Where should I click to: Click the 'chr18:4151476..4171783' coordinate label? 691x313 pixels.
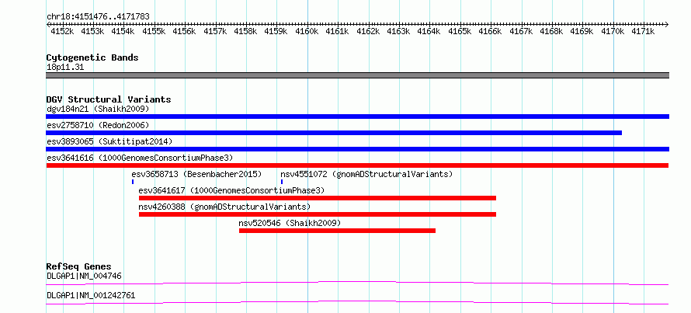coord(98,17)
